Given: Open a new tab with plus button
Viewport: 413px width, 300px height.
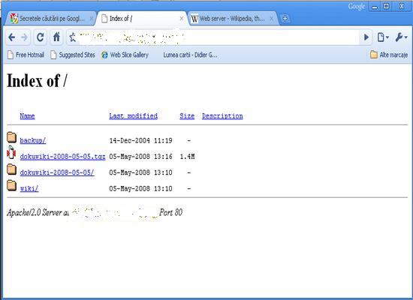Looking at the screenshot, I should pyautogui.click(x=285, y=19).
